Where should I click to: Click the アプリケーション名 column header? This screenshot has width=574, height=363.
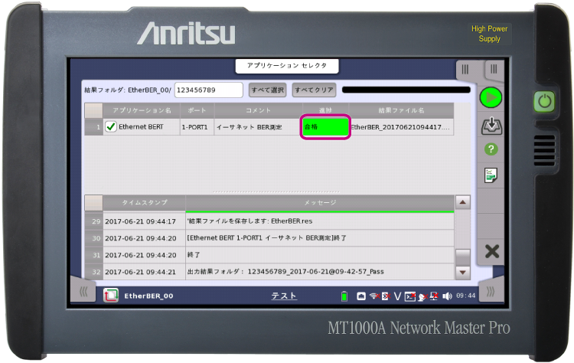tap(142, 110)
